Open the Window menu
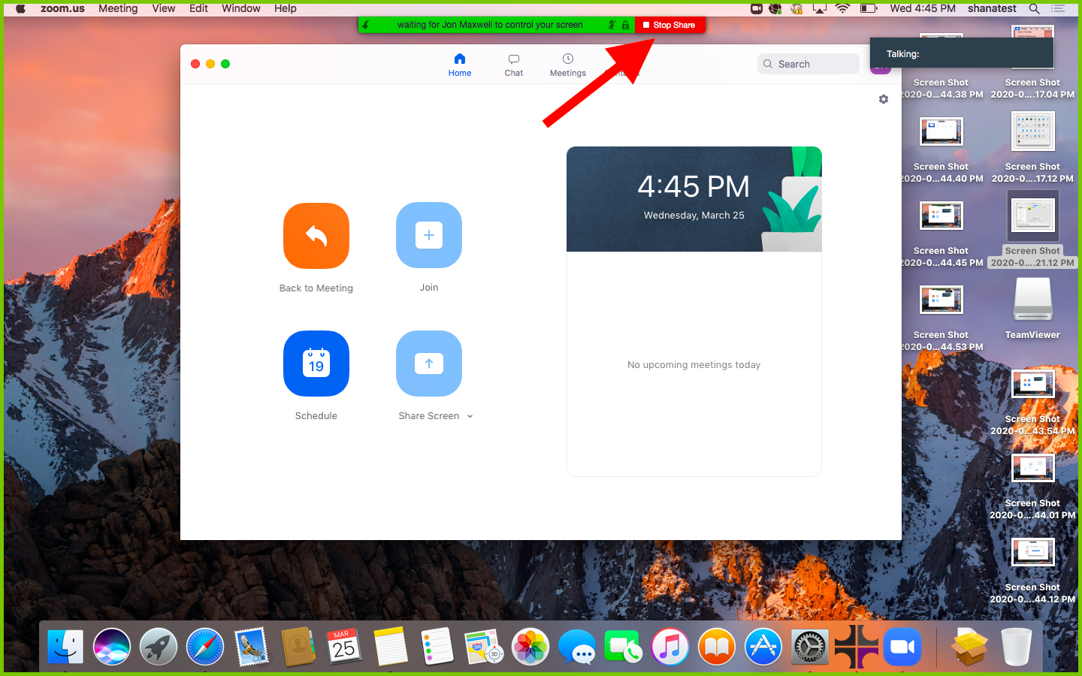 point(241,8)
